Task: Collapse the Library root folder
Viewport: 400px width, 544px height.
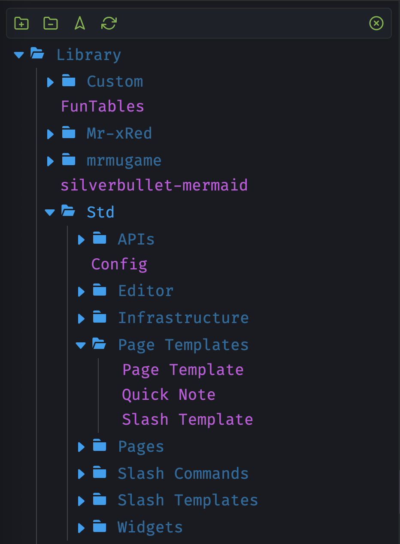Action: tap(19, 55)
